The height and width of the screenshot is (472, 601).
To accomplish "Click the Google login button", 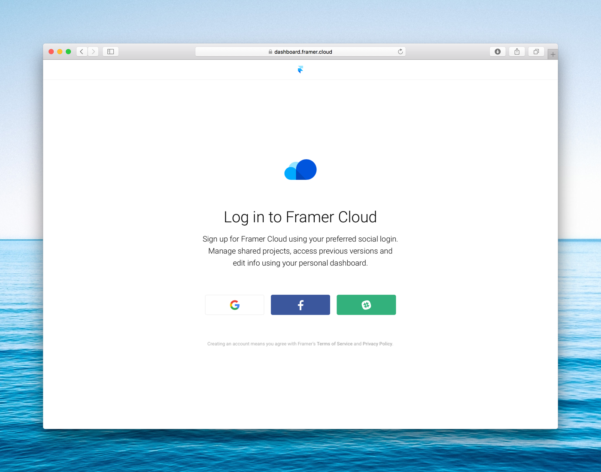I will pyautogui.click(x=234, y=305).
